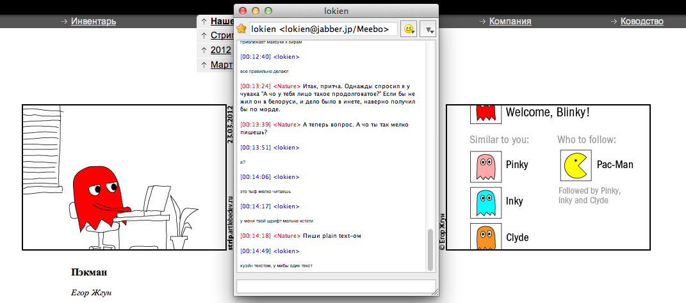Click the 23.03.2012 date label
The height and width of the screenshot is (303, 686).
pyautogui.click(x=230, y=125)
